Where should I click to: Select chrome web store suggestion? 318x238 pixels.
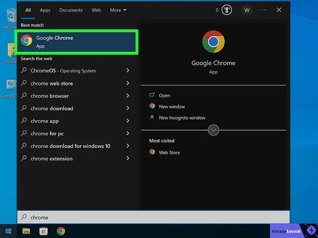tap(52, 83)
